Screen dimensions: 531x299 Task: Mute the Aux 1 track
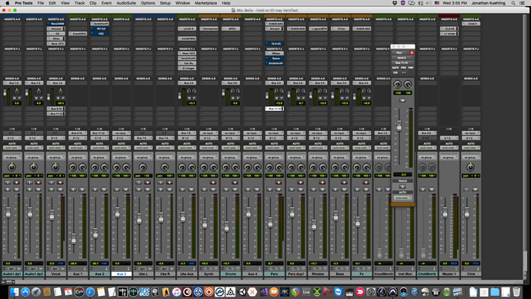[x=82, y=189]
